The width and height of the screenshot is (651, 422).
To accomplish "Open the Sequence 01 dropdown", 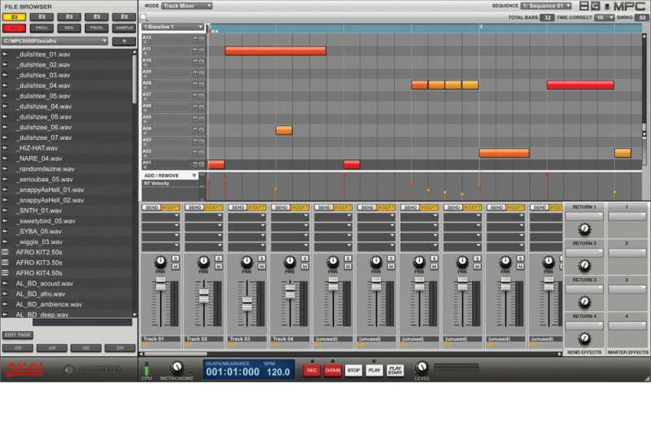I will 545,6.
